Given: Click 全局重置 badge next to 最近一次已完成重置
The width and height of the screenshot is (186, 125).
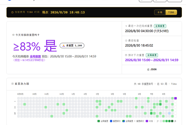Looking at the screenshot, I should tap(160, 26).
